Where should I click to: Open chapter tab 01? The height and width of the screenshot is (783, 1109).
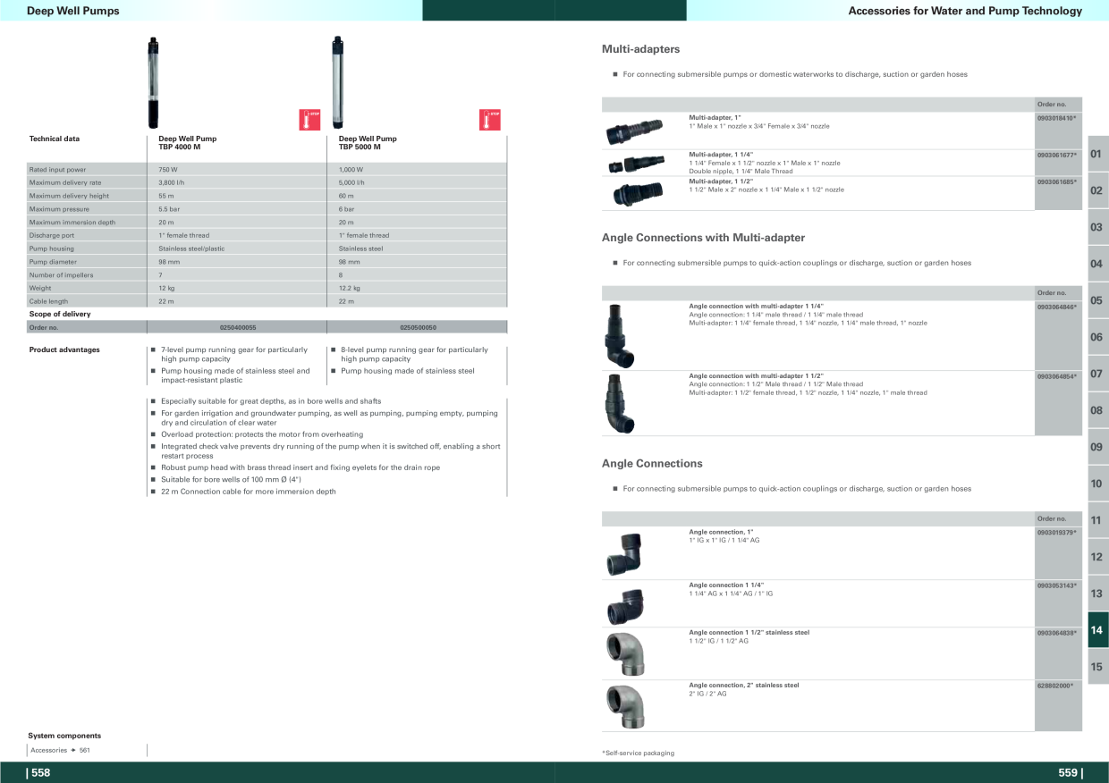1096,154
